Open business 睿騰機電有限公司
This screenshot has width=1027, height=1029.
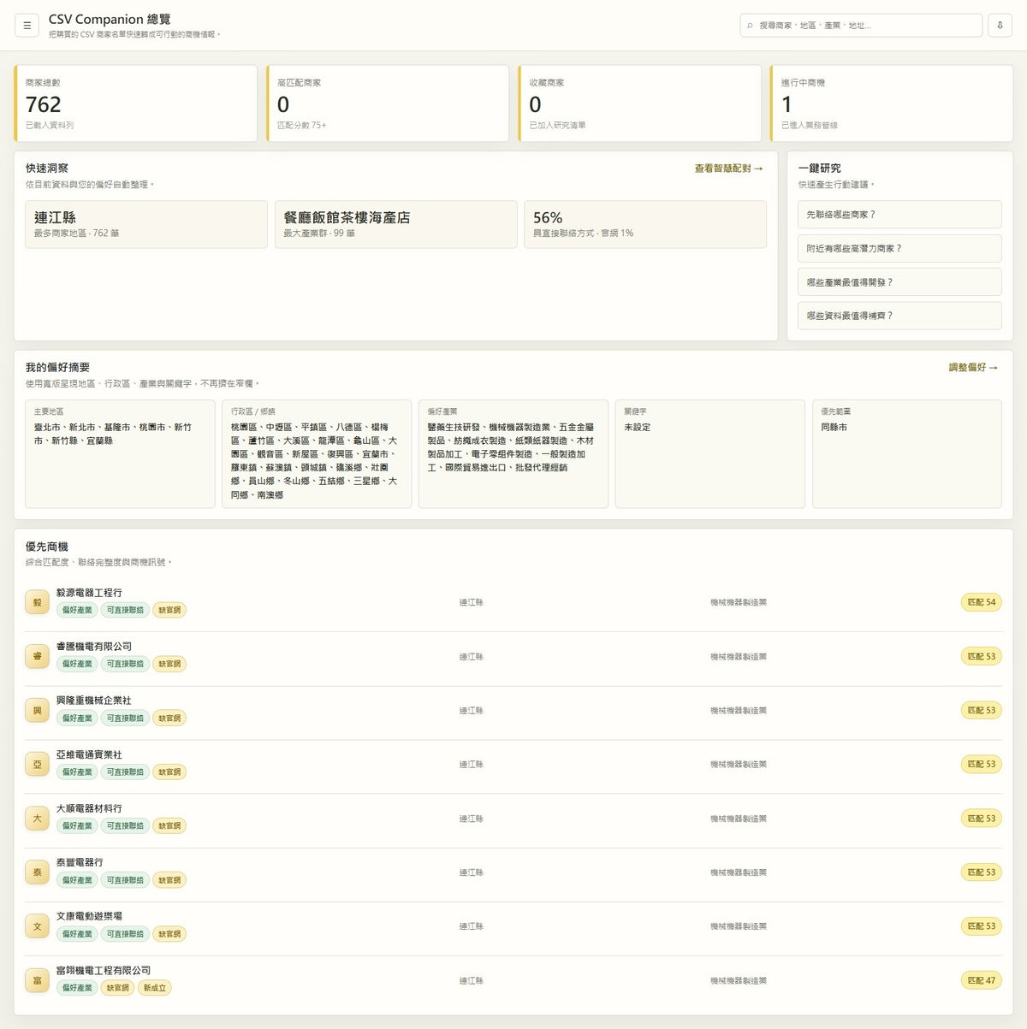click(x=94, y=647)
